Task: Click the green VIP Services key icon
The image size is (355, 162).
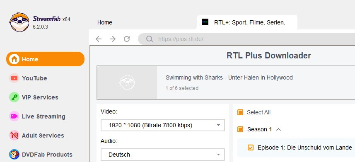Action: coord(14,97)
